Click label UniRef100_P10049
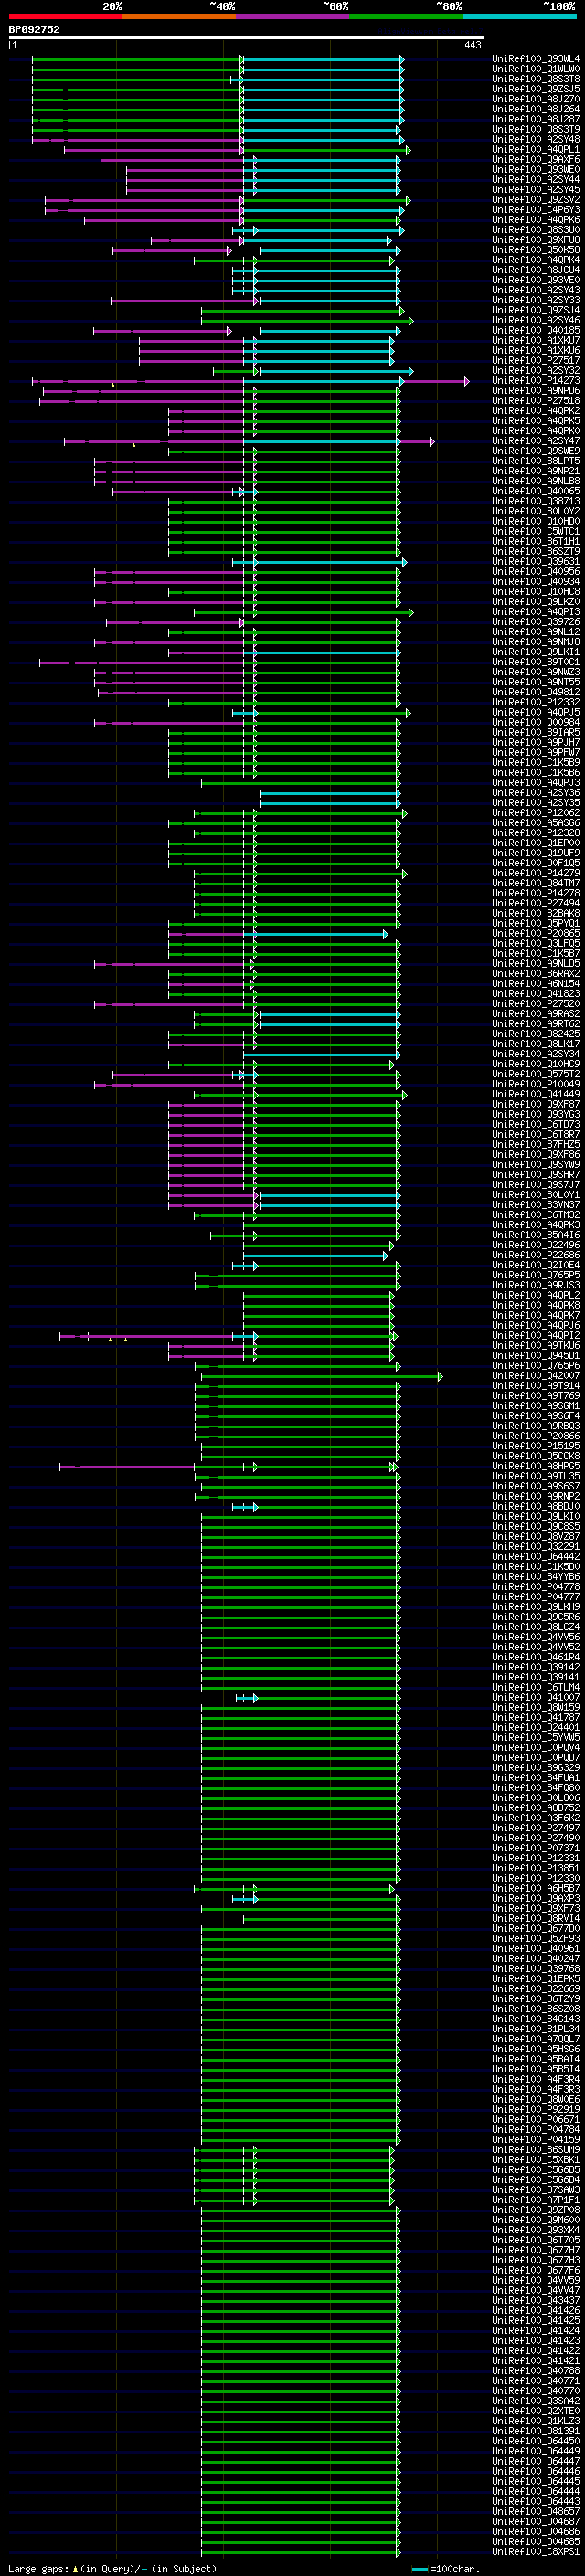585x2576 pixels. click(x=536, y=1084)
